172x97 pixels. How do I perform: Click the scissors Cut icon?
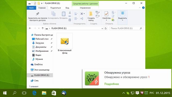[x=70, y=13]
